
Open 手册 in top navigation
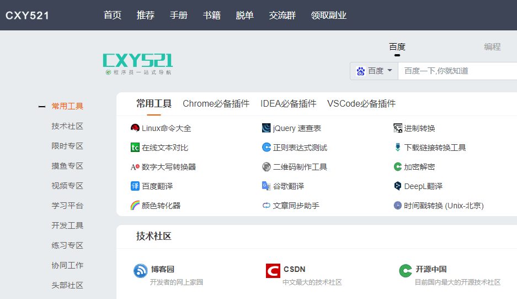point(179,15)
